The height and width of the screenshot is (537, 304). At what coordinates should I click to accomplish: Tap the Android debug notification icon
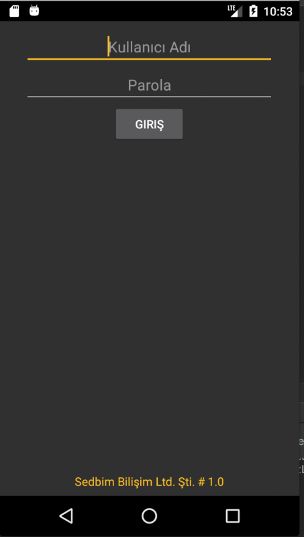(34, 11)
